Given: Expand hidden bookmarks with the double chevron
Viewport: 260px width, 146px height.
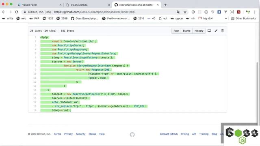Looking at the screenshot, I should 226,18.
